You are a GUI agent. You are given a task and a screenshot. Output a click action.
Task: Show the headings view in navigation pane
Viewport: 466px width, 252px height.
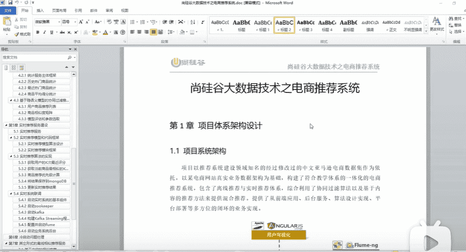pos(6,68)
